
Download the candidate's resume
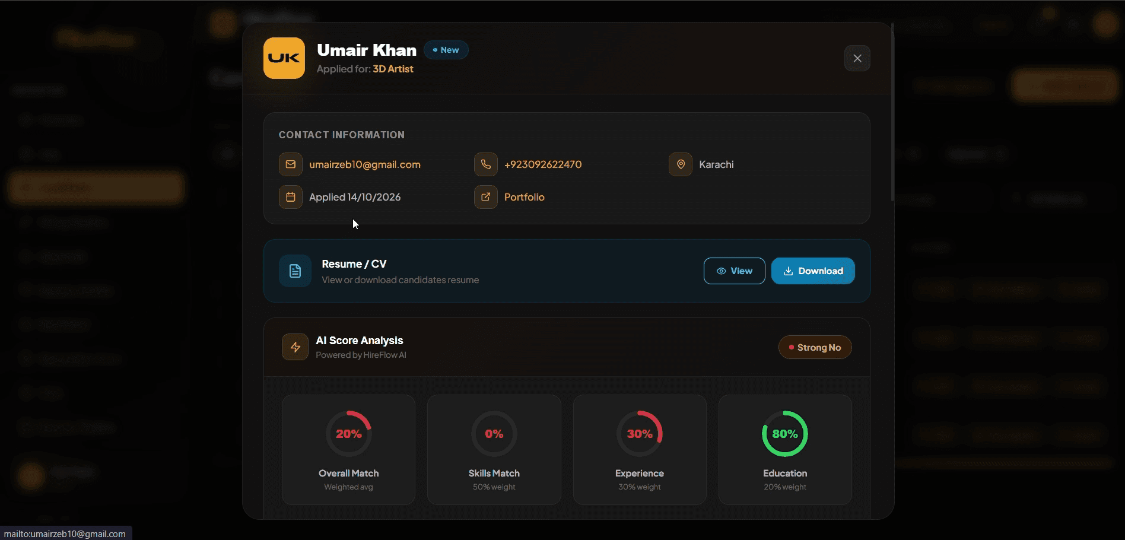click(x=813, y=271)
